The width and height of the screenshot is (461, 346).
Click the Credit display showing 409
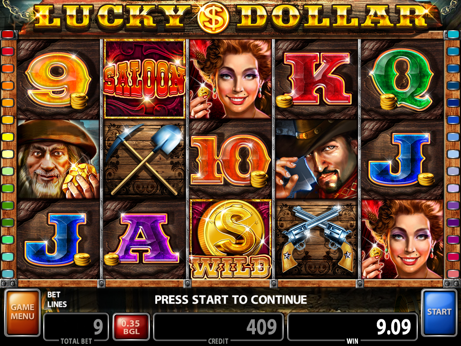pyautogui.click(x=218, y=327)
